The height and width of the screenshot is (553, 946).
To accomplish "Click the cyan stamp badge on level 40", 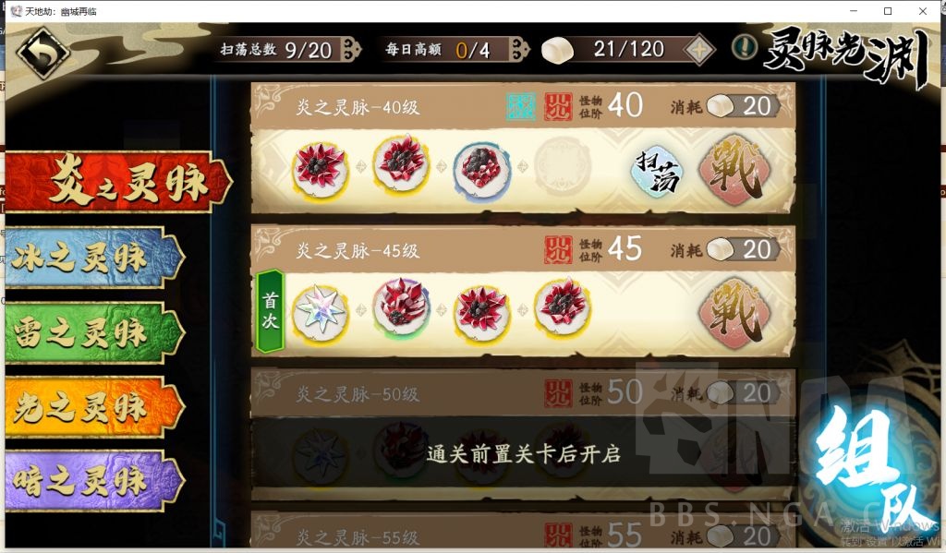I will coord(521,107).
